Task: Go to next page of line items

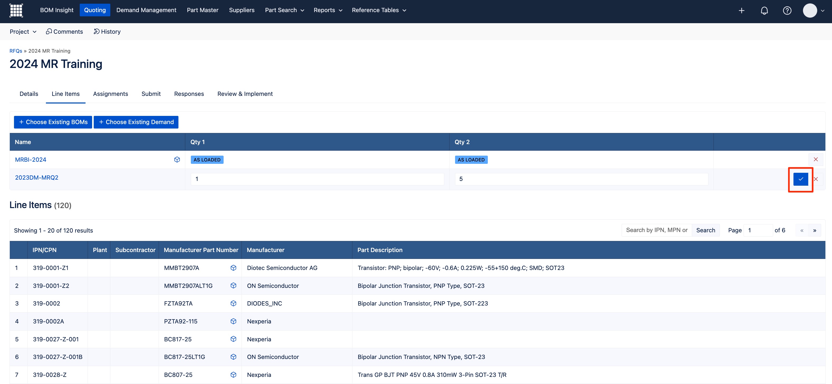Action: [x=815, y=230]
